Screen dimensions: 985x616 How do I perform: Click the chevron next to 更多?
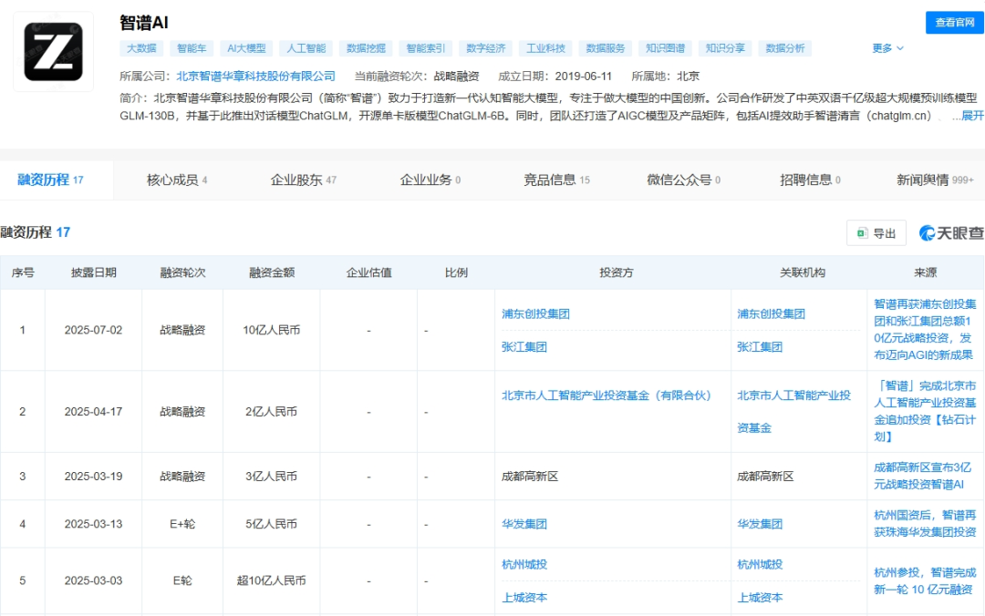coord(901,48)
